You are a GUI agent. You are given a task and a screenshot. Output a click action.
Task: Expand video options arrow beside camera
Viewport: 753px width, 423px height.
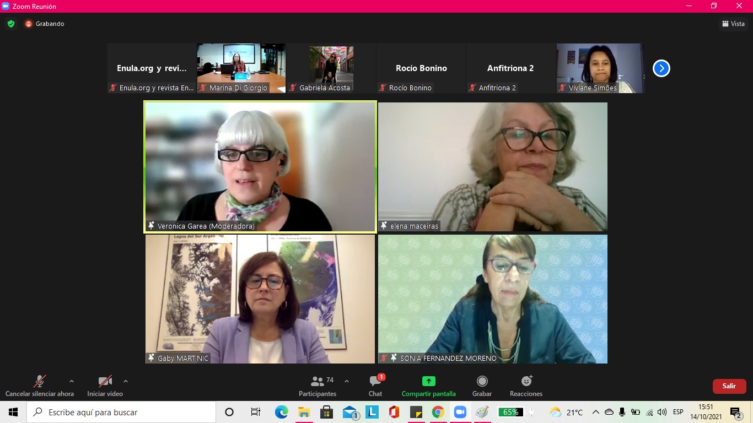pos(126,381)
